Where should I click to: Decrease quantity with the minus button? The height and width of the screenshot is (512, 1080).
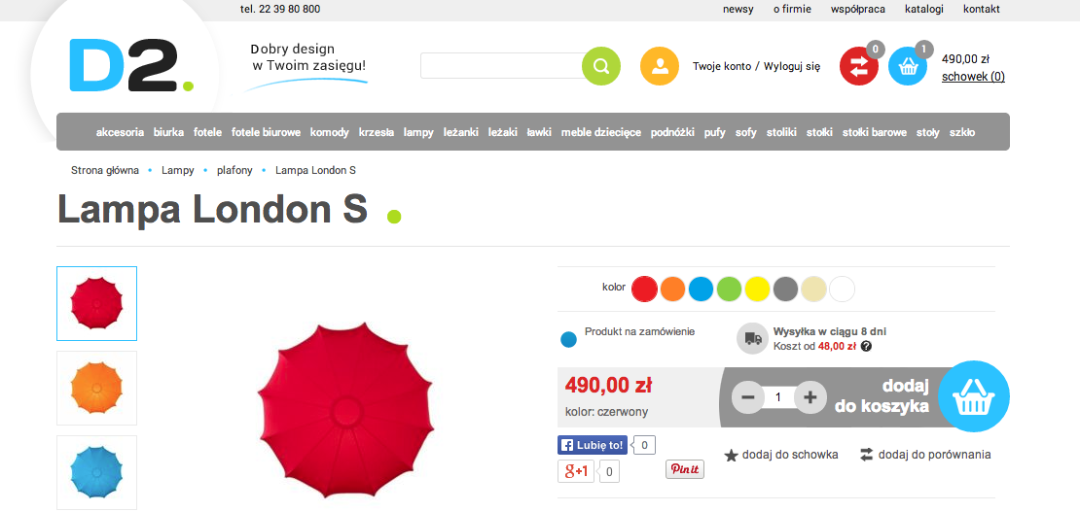[748, 397]
